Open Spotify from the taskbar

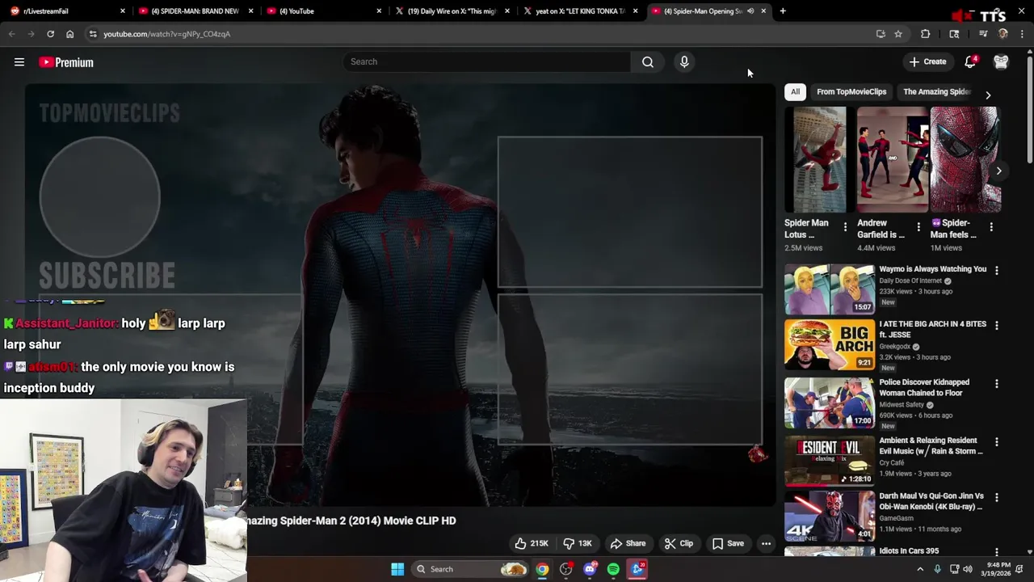tap(613, 569)
